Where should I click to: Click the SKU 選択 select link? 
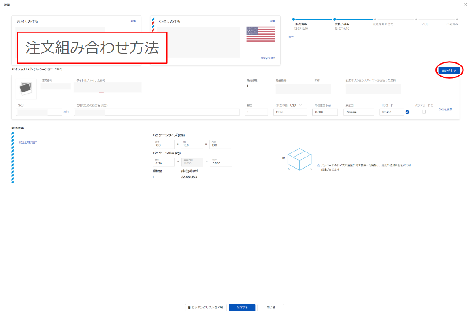[x=66, y=112]
